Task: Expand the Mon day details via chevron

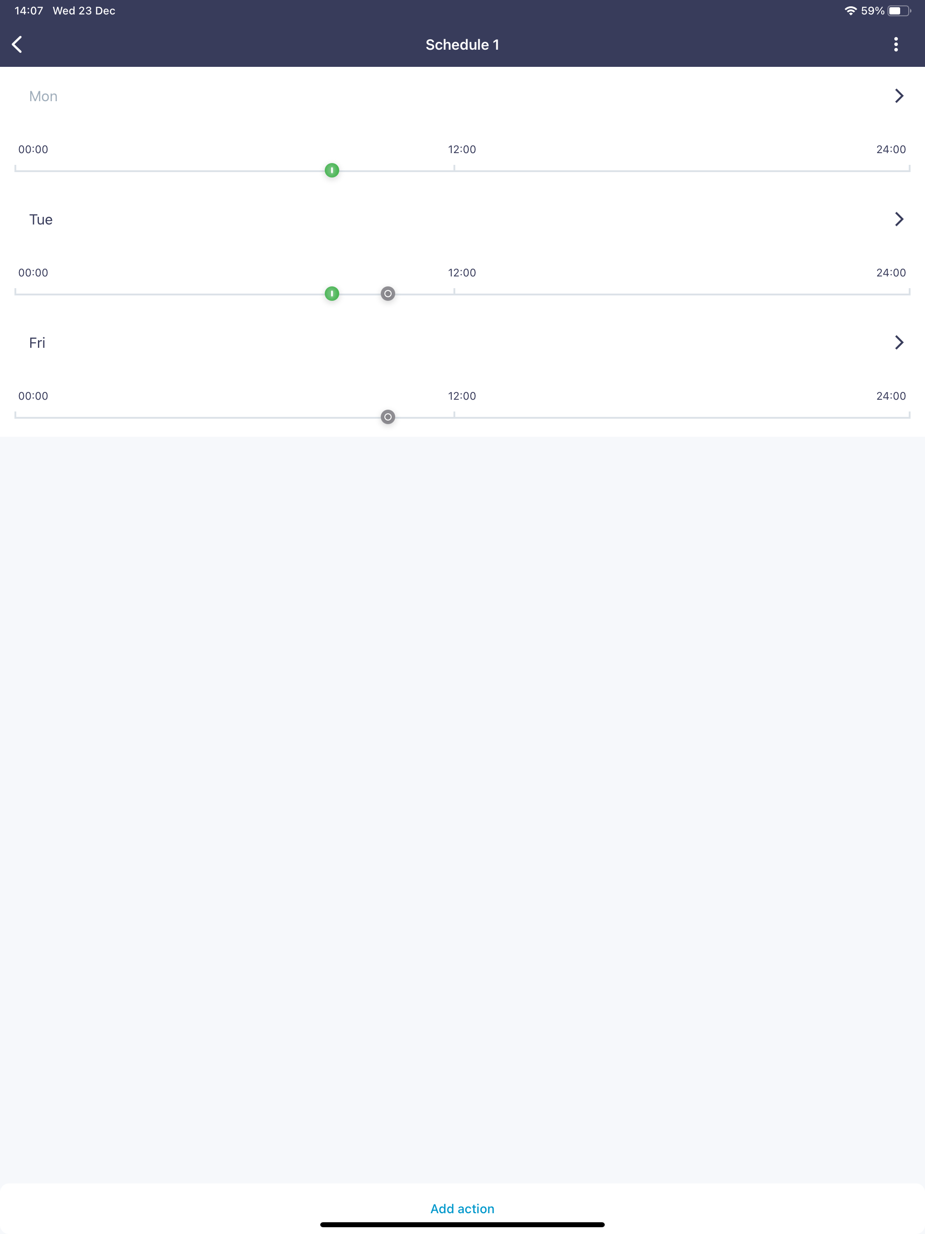Action: click(x=899, y=95)
